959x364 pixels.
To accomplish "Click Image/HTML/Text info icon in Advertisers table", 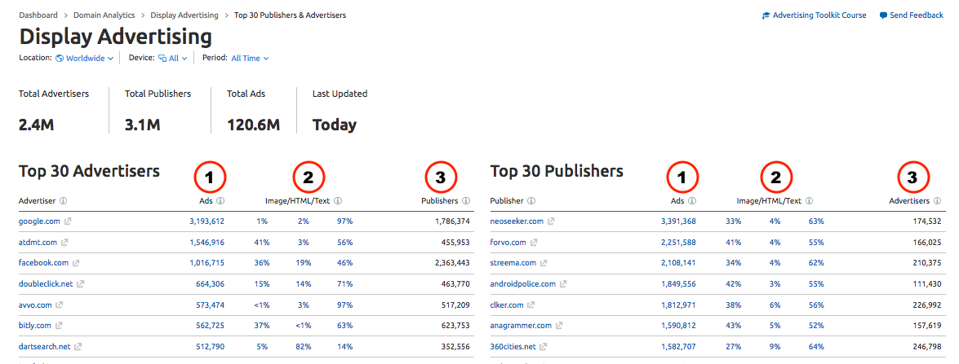I will tap(338, 200).
